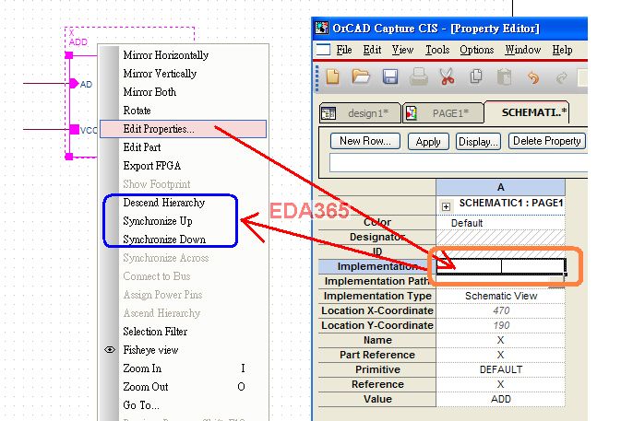Screen dimensions: 621x421
Task: Click the ADD label on the block
Action: click(78, 41)
